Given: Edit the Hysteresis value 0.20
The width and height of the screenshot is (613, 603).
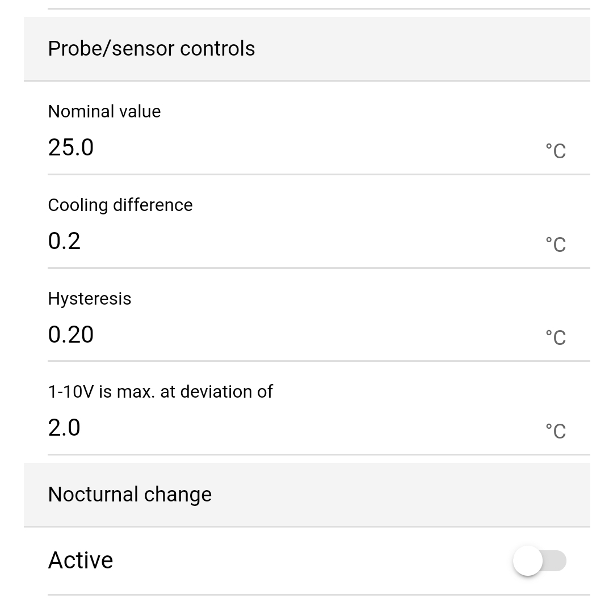Looking at the screenshot, I should [71, 335].
